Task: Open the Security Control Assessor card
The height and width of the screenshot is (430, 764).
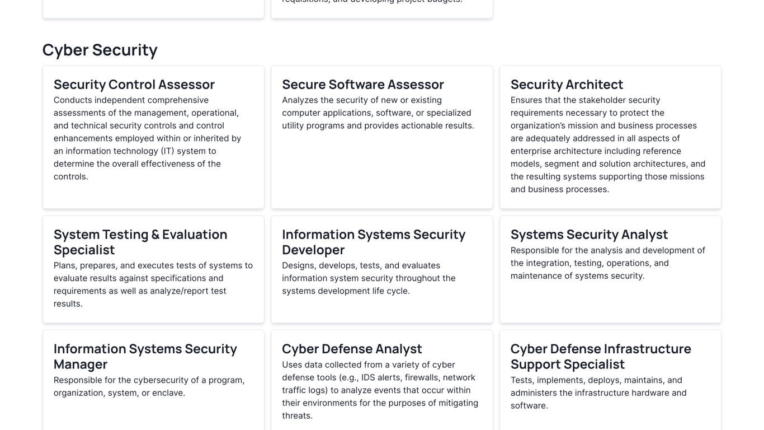Action: click(153, 137)
